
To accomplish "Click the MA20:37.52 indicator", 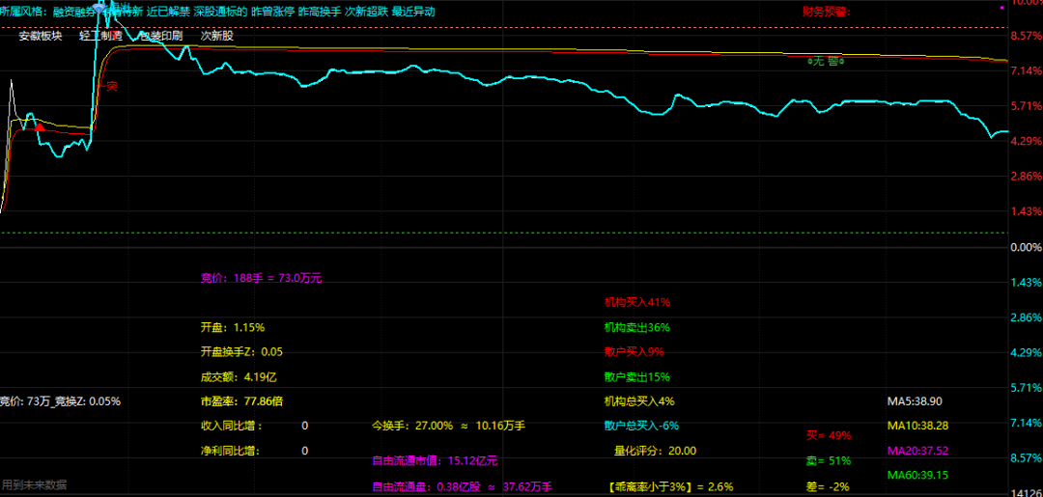I will point(918,451).
